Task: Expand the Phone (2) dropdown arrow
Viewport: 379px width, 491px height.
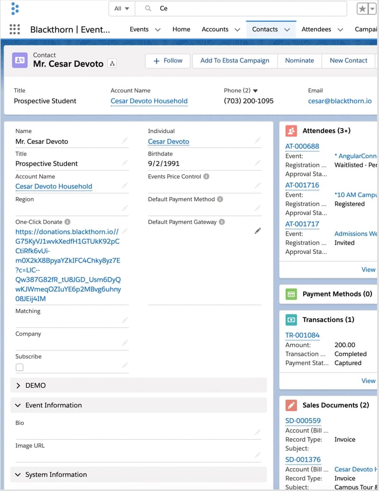Action: pyautogui.click(x=255, y=91)
